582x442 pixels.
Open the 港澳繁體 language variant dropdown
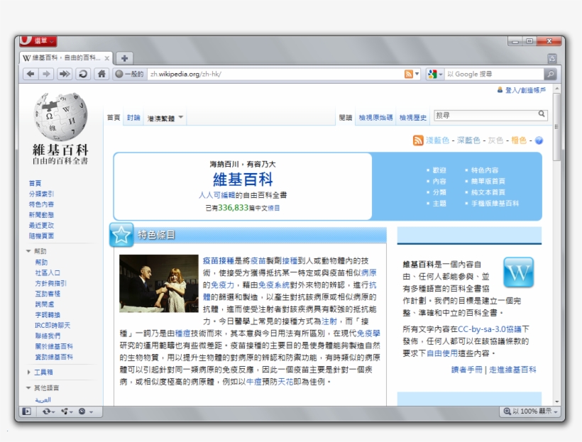pyautogui.click(x=165, y=118)
